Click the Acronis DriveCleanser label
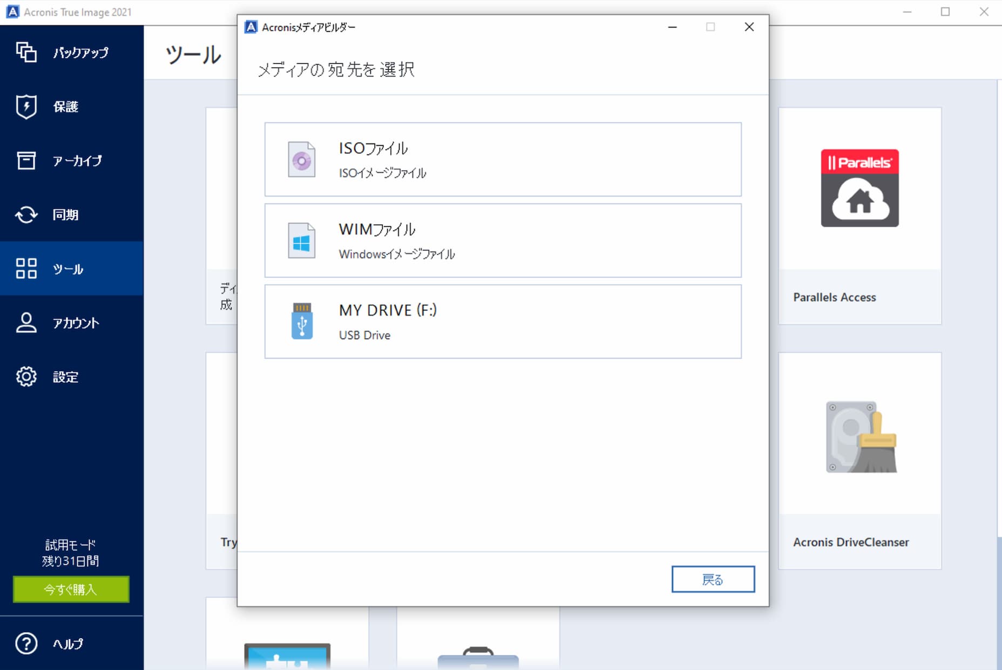The height and width of the screenshot is (670, 1002). pos(851,542)
